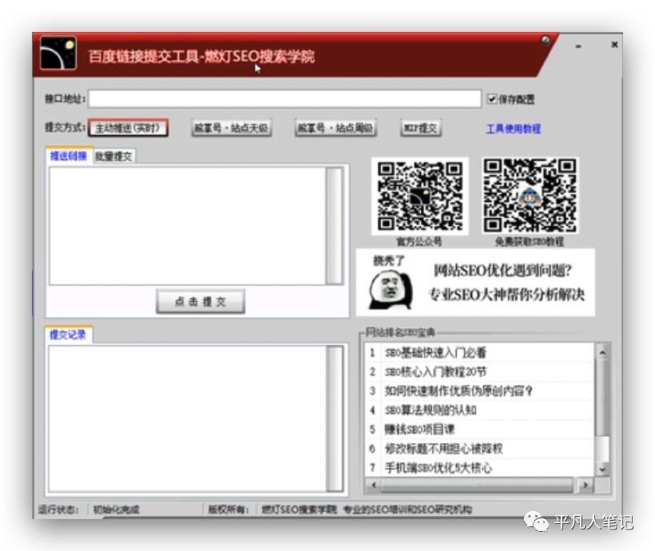Click the panda meme face image
Screen dimensions: 655x551
click(x=391, y=289)
